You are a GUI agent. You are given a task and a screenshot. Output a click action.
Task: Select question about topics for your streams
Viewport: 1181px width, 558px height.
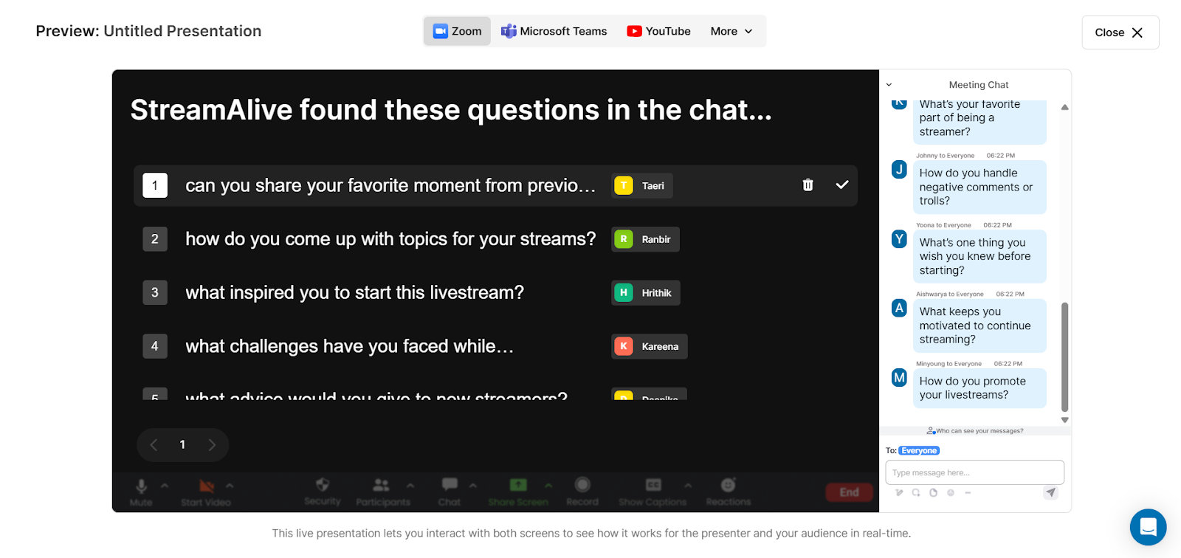point(390,239)
